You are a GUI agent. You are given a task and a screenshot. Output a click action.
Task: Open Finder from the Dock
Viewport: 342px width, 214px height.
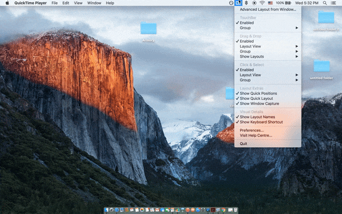point(107,210)
